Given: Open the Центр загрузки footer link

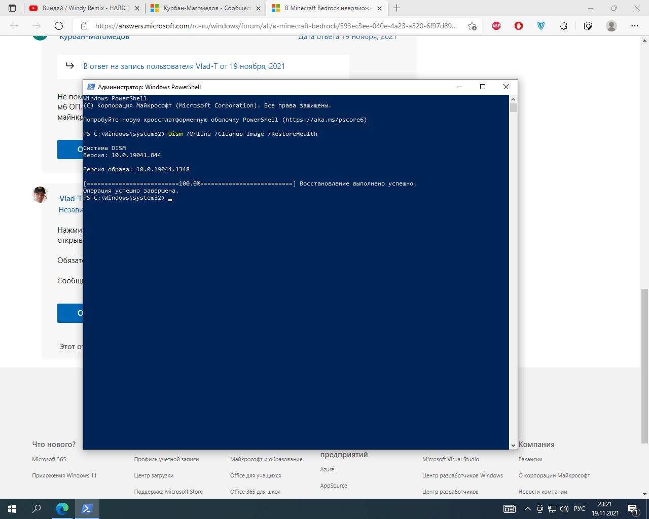Looking at the screenshot, I should tap(154, 475).
